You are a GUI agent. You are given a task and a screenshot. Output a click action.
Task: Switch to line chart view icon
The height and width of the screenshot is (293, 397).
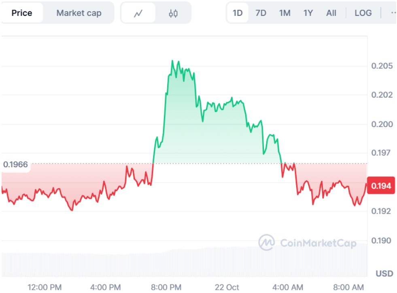pyautogui.click(x=138, y=13)
